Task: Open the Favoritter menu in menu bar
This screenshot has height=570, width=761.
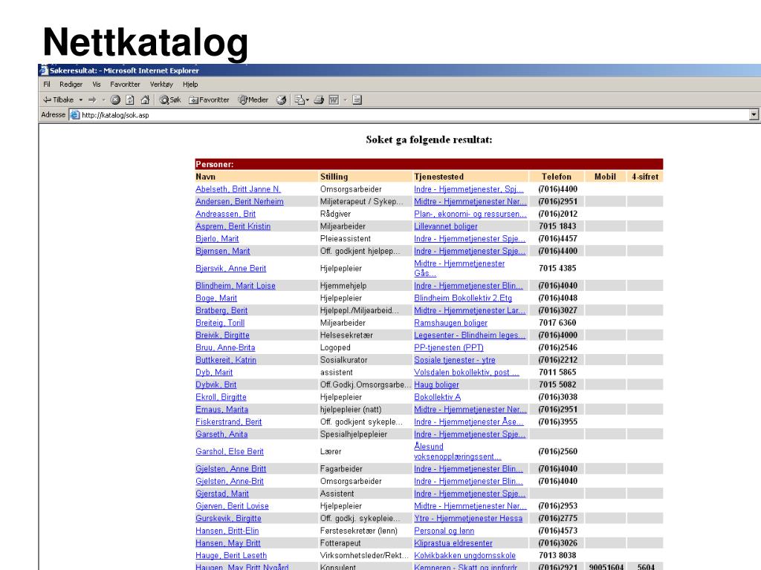Action: 125,85
